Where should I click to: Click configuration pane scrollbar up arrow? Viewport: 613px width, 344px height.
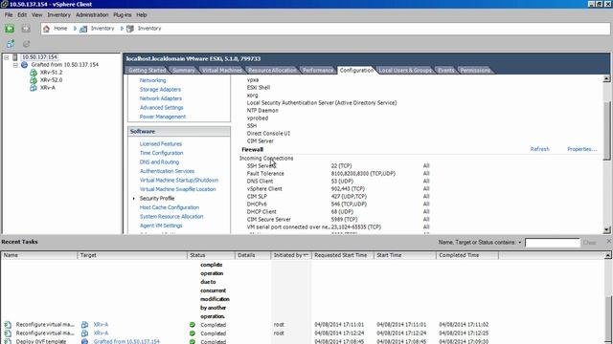(x=606, y=78)
